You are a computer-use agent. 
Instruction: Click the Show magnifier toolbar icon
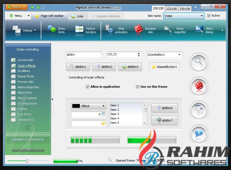pyautogui.click(x=168, y=29)
